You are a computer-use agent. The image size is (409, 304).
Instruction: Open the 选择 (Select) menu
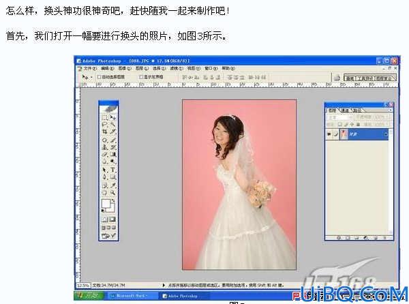(x=159, y=68)
